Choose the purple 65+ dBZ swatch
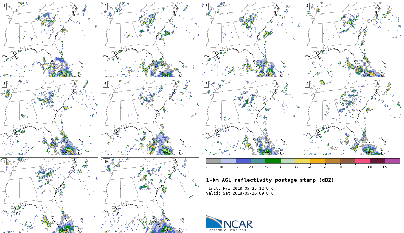 [392, 161]
